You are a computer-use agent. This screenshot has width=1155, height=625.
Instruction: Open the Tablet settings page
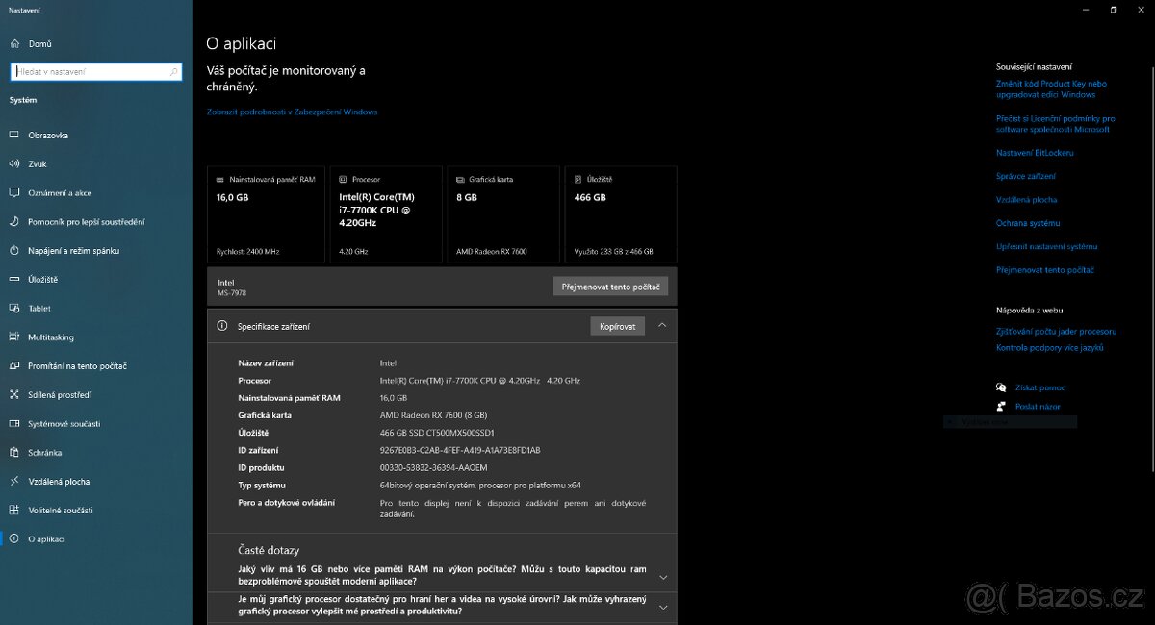pos(39,309)
